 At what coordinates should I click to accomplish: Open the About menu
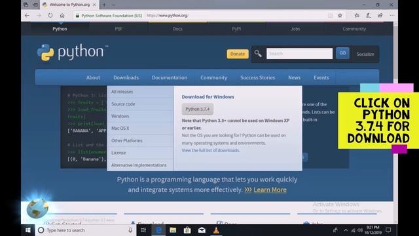click(x=93, y=77)
